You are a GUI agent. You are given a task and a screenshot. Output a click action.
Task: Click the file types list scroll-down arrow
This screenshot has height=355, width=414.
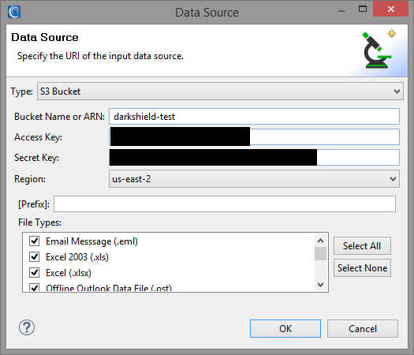coord(320,285)
